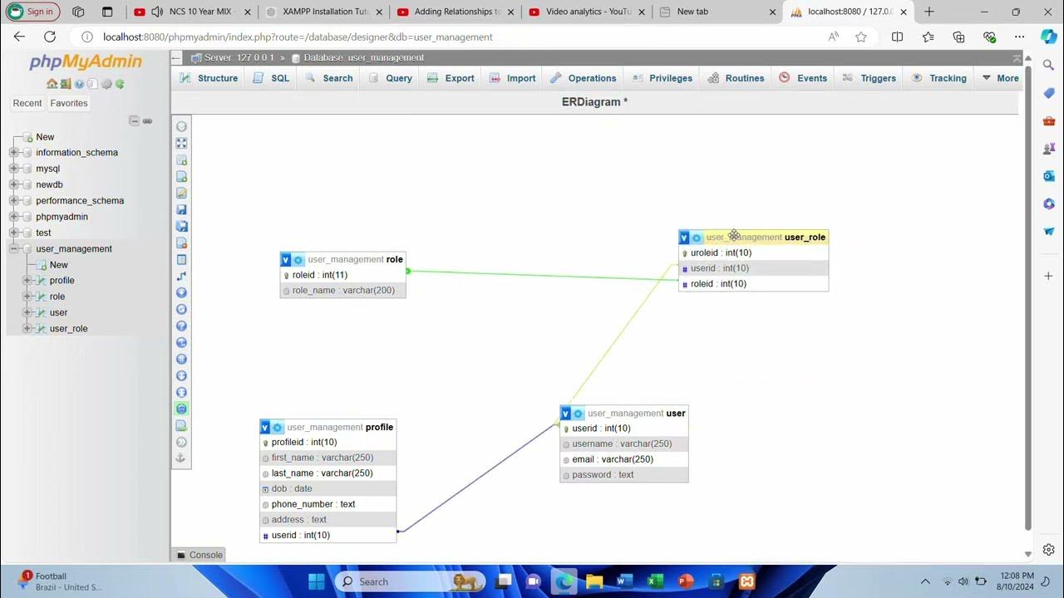Click Choose column to display icon
1064x598 pixels.
[x=181, y=292]
